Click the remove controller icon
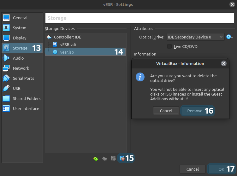 (x=104, y=159)
